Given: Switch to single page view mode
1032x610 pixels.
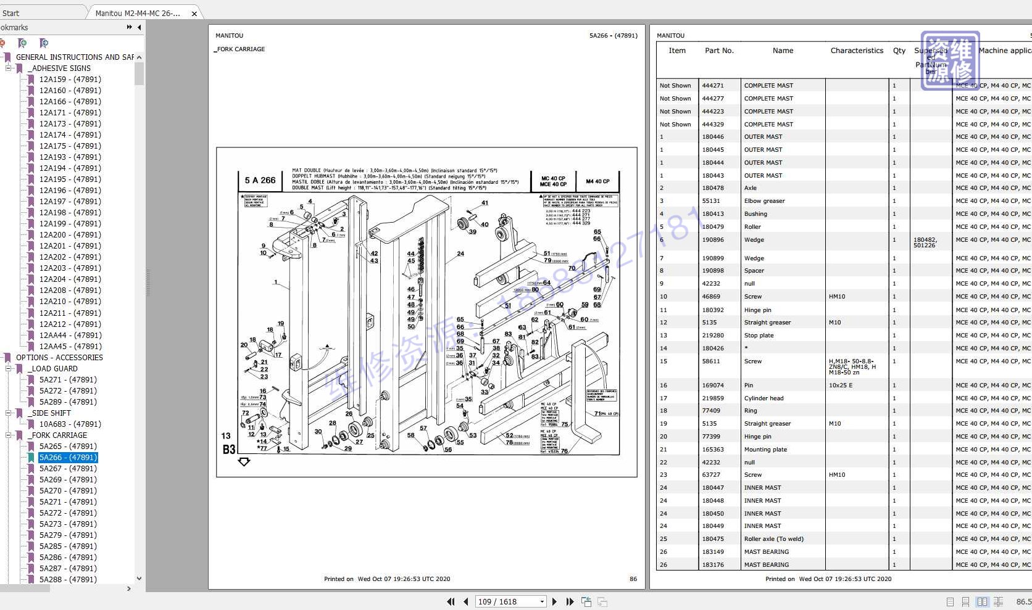Looking at the screenshot, I should pos(950,601).
